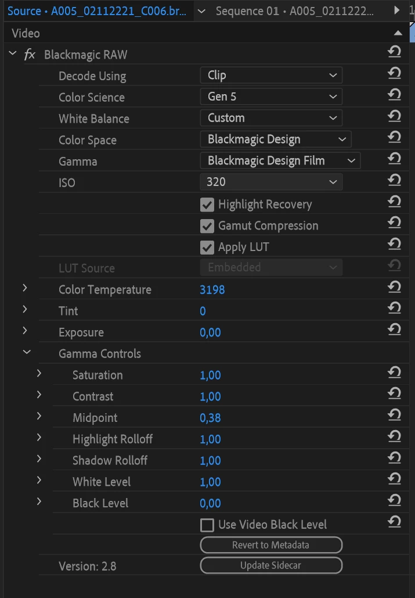
Task: Expand the Midpoint slider controls
Action: point(39,416)
